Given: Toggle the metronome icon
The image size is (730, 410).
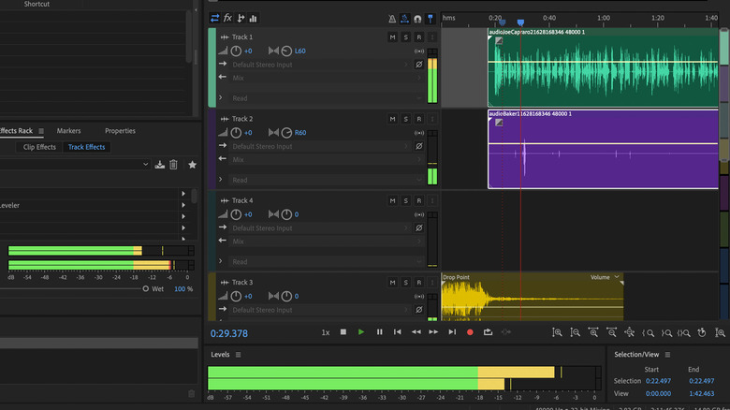Looking at the screenshot, I should tap(391, 18).
